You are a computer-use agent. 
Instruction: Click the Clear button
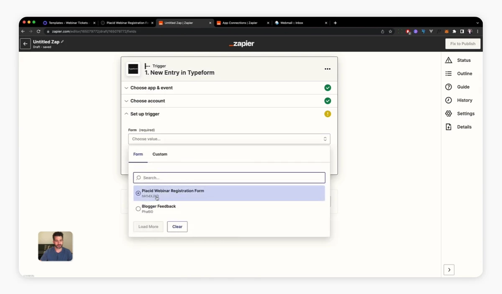(x=177, y=227)
